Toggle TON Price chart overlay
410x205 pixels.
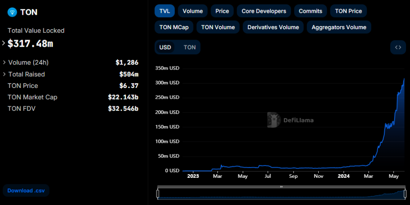349,11
